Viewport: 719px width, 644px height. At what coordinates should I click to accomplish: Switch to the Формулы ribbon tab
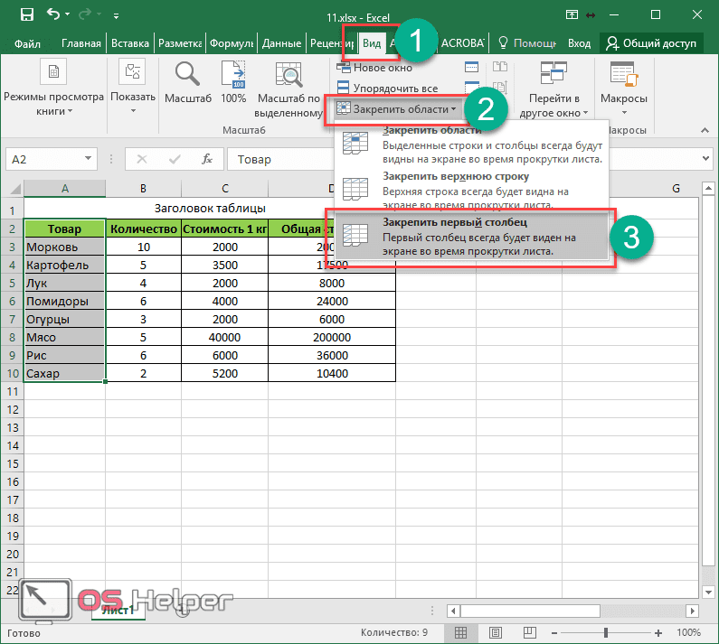(x=232, y=43)
